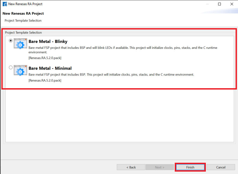Click the Renesas app icon in title bar
238x174 pixels.
5,4
